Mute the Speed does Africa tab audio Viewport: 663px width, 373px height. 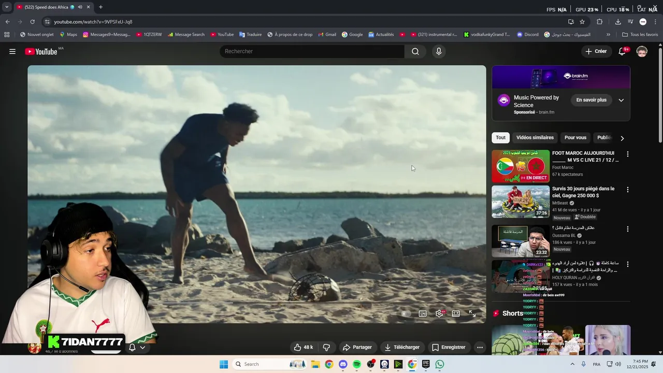pos(80,7)
